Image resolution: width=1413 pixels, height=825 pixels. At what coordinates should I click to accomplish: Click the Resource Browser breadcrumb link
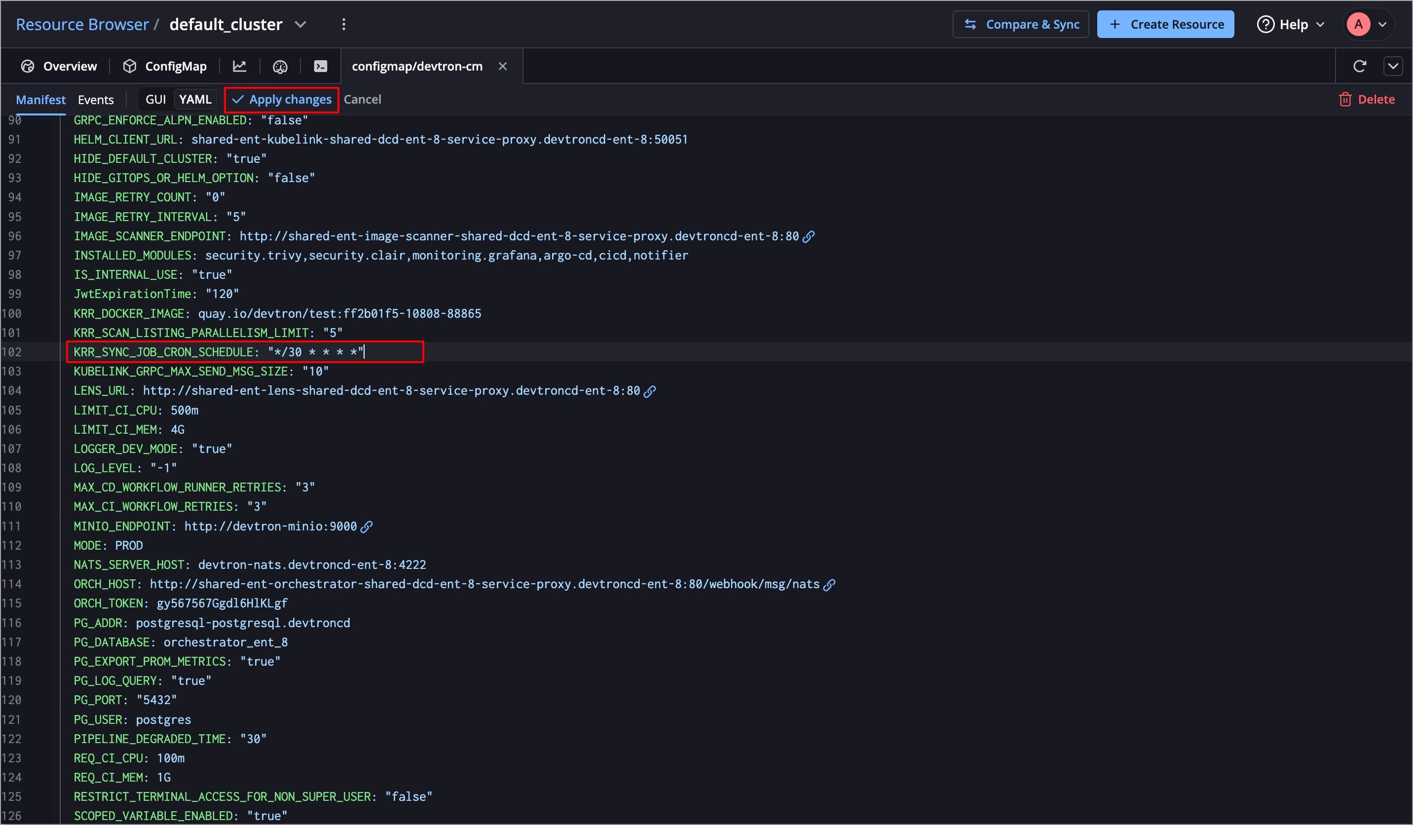[x=82, y=24]
